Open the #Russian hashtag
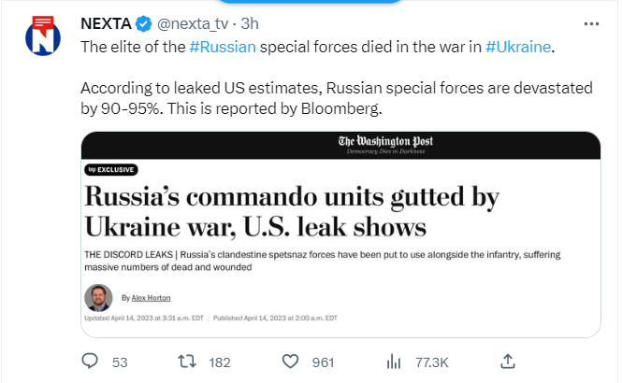The width and height of the screenshot is (622, 383). tap(223, 47)
